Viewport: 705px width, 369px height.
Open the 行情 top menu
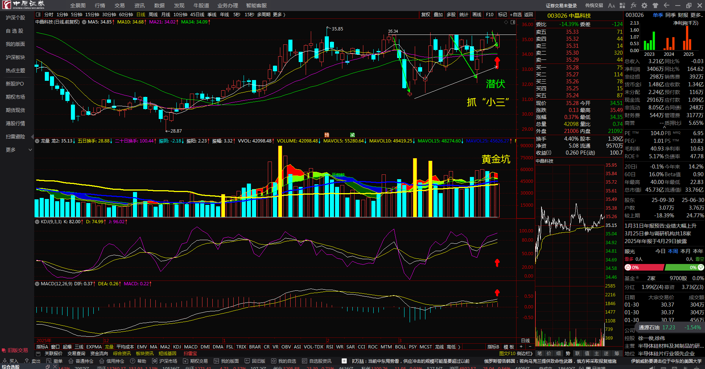point(100,6)
